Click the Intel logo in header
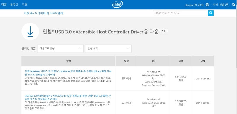Screen dimensions: 237x114 click(x=117, y=5)
